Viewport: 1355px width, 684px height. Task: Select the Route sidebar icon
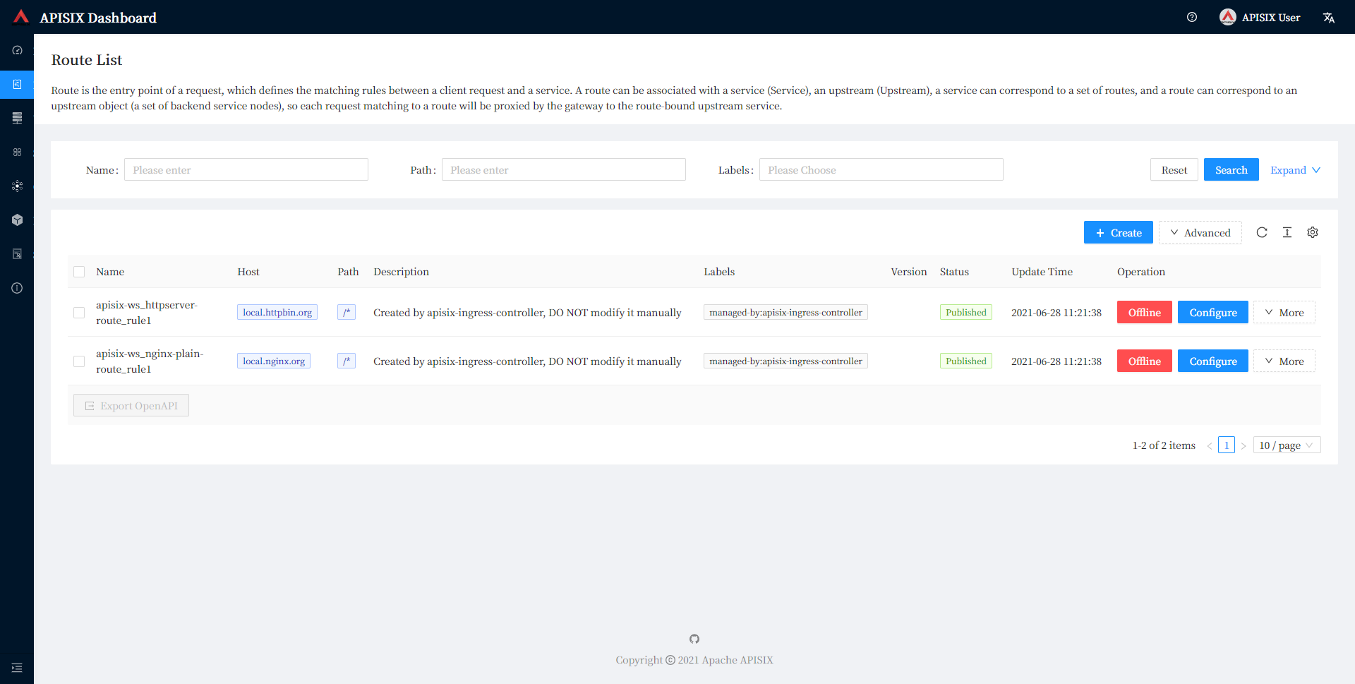coord(17,84)
